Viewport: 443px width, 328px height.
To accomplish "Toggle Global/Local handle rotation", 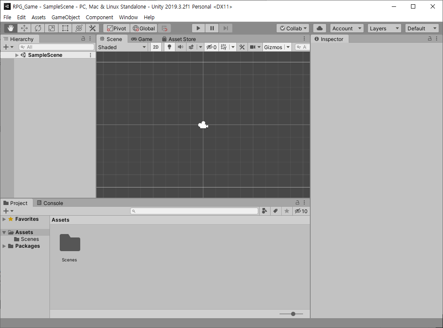I will (x=144, y=28).
